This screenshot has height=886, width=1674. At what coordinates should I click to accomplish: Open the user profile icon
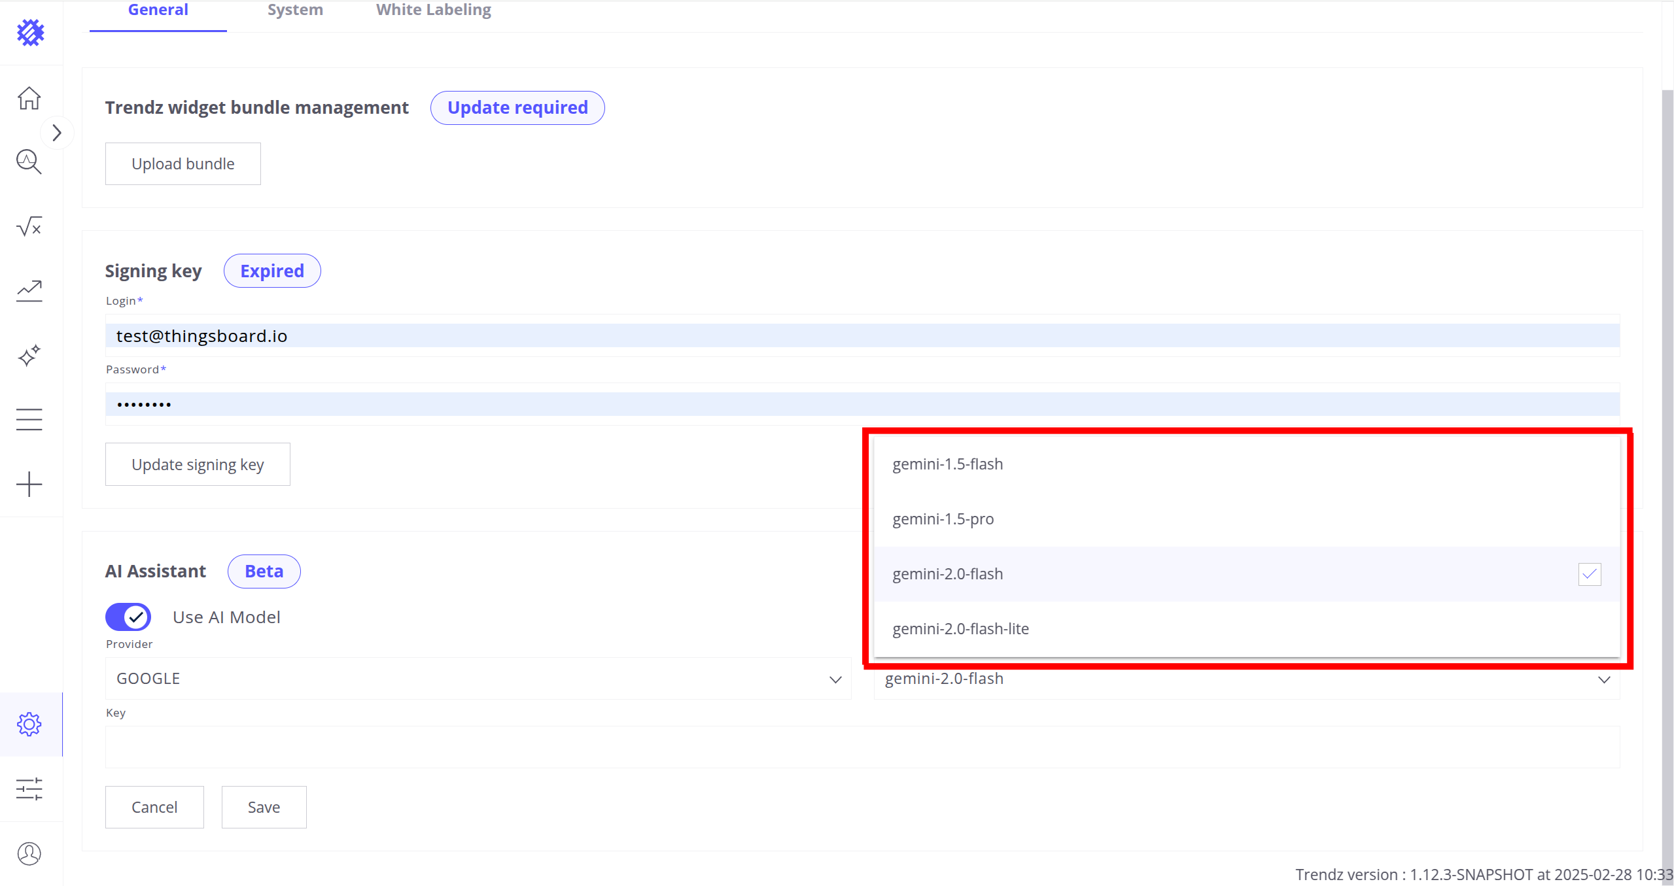(29, 853)
